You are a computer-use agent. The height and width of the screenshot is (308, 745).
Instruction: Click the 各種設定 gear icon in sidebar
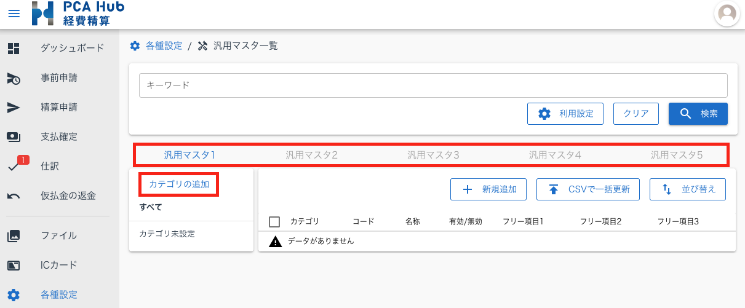14,295
